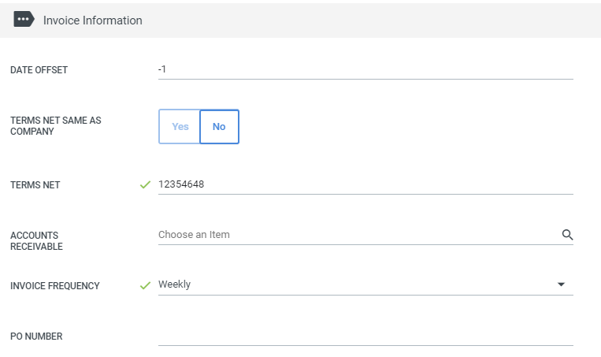The width and height of the screenshot is (601, 357).
Task: Click the green checkmark beside Invoice Frequency
Action: pos(145,285)
